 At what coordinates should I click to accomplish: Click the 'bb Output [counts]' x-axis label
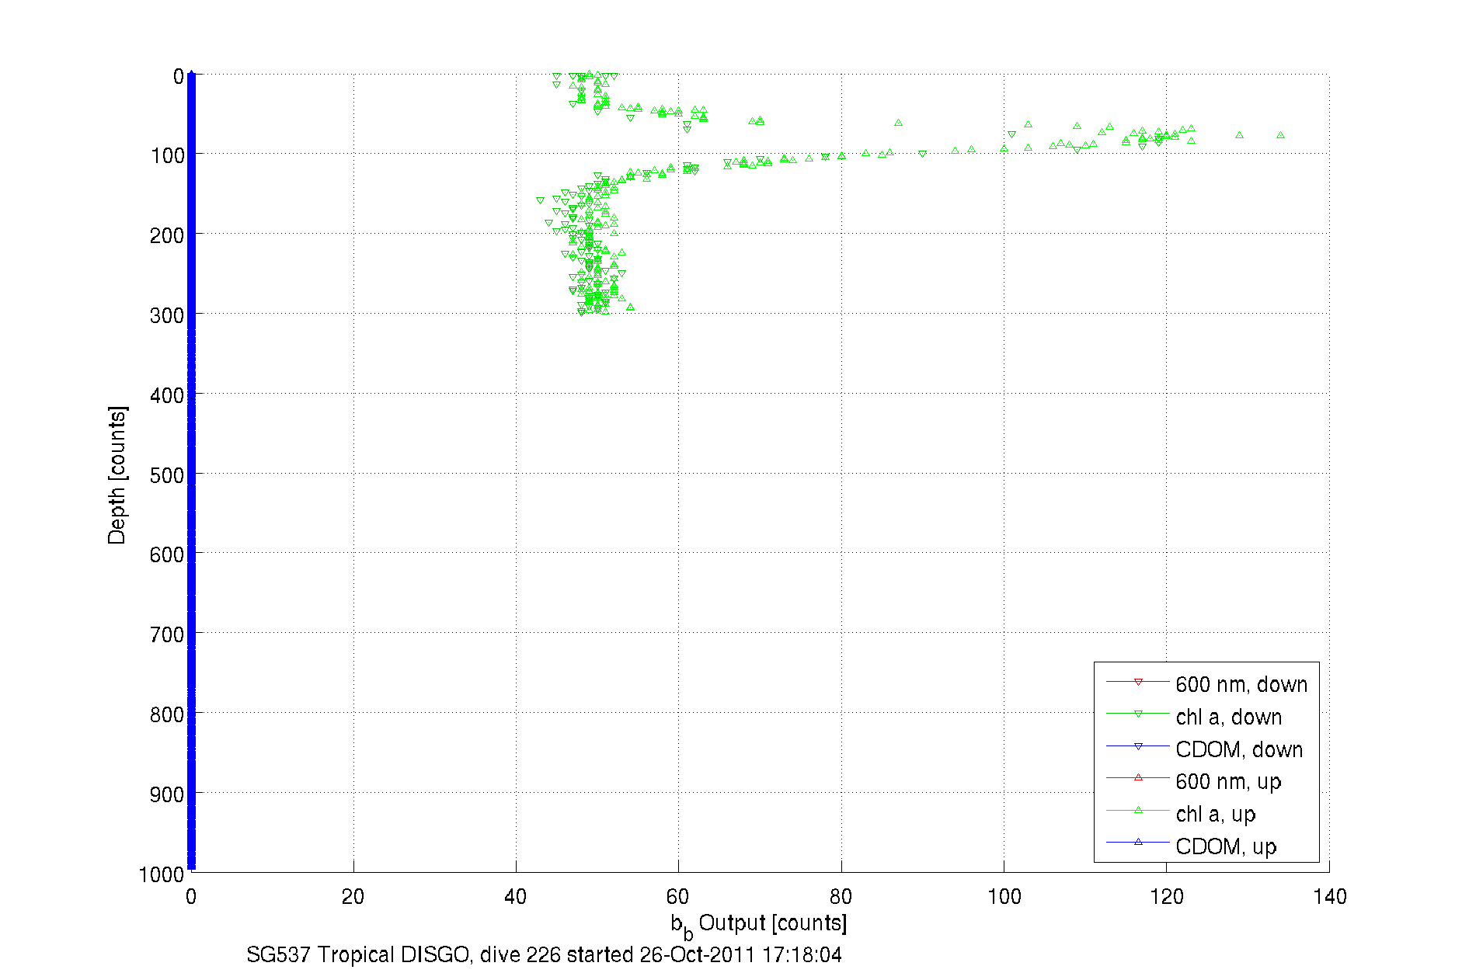pos(758,926)
